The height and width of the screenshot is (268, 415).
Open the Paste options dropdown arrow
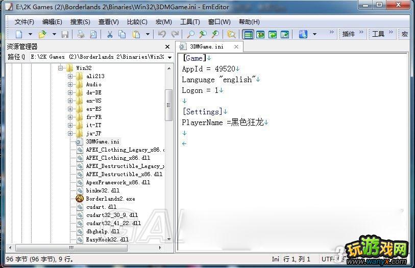pyautogui.click(x=148, y=34)
